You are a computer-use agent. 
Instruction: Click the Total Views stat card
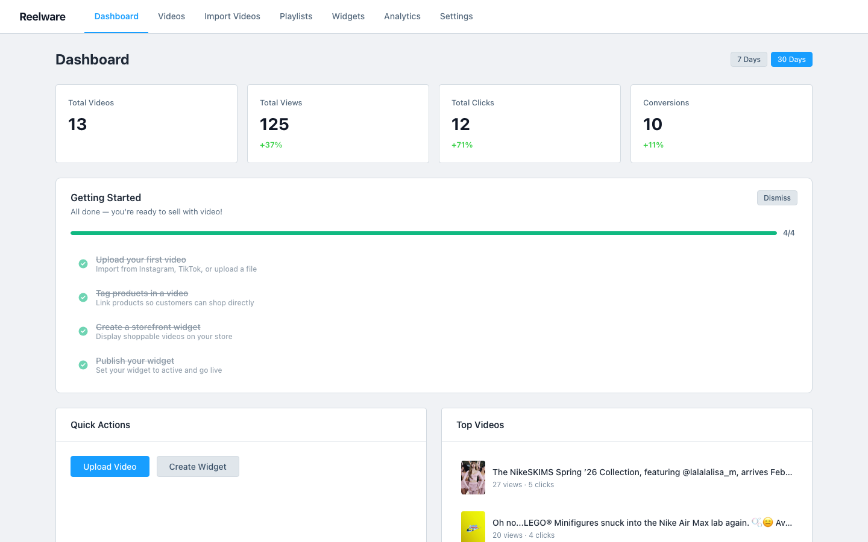pos(338,123)
